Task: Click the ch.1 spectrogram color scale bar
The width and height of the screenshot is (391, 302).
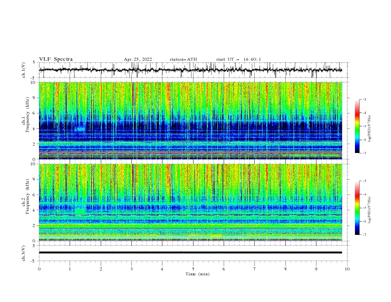Action: pyautogui.click(x=357, y=126)
